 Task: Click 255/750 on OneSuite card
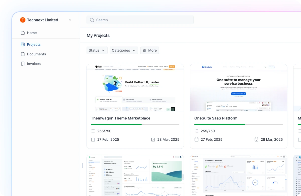[x=208, y=131]
